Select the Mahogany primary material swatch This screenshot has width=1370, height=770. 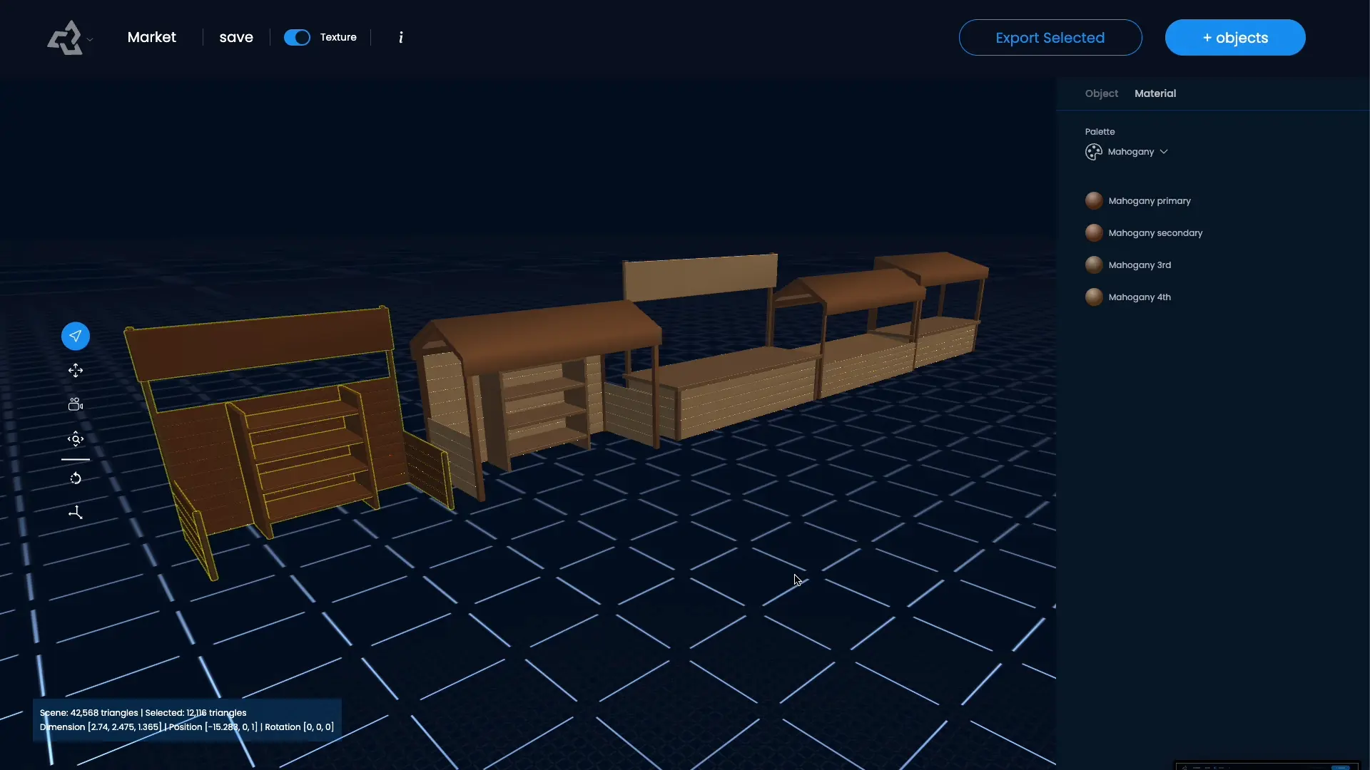pyautogui.click(x=1094, y=201)
